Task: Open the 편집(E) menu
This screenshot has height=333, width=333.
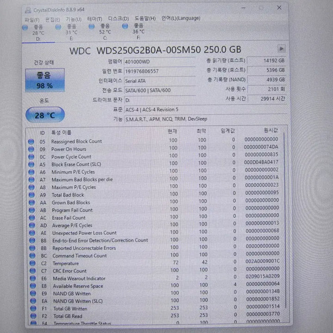Action: 53,20
